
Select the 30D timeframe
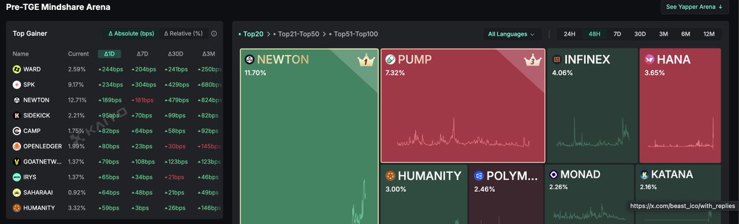(640, 34)
